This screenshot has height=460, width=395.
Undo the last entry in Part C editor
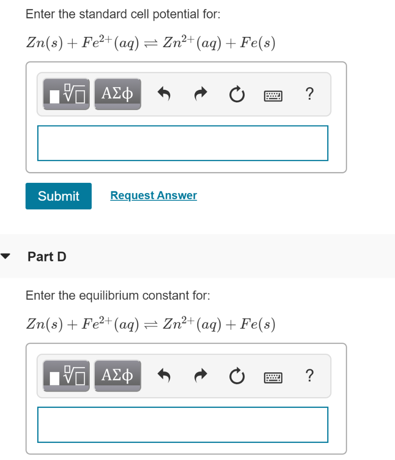click(165, 94)
